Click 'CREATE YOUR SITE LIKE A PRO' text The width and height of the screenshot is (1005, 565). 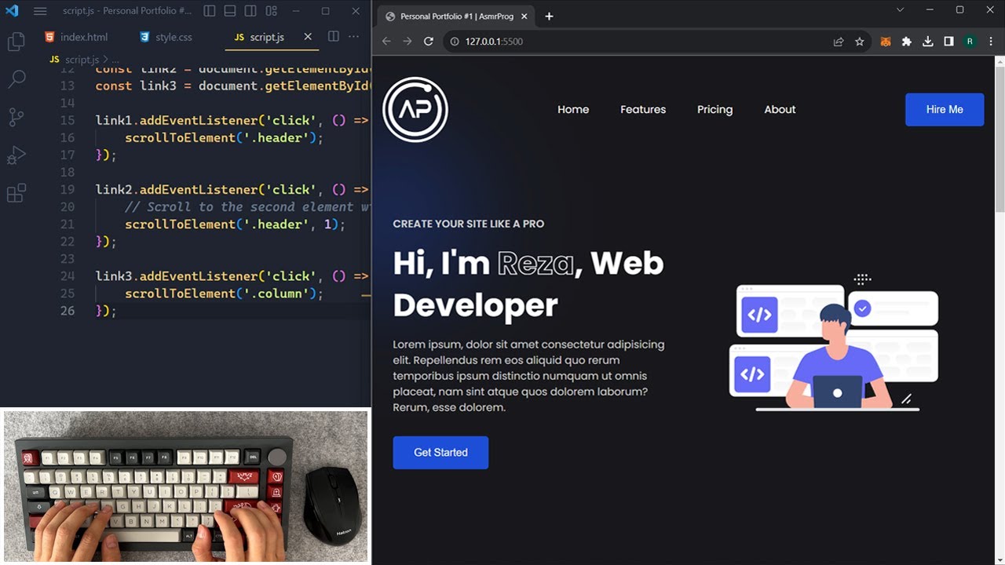tap(469, 224)
